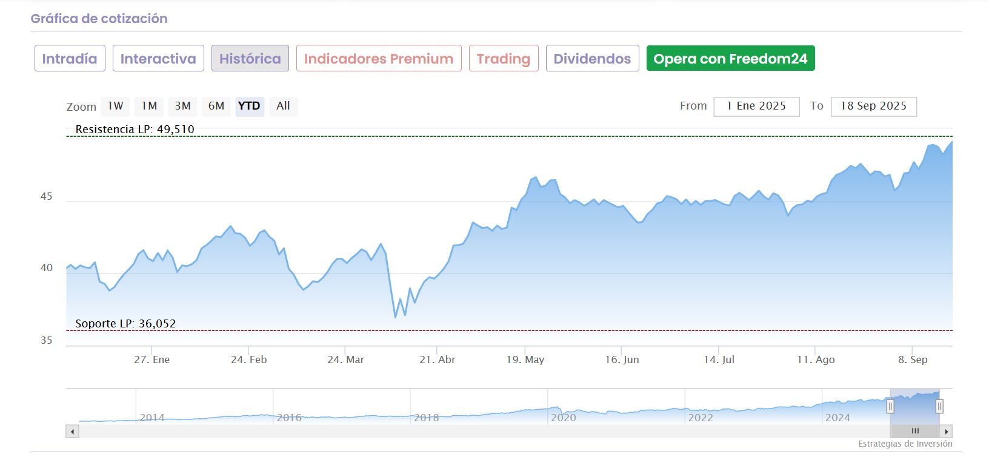Click the navigator scrollbar right arrow

click(x=946, y=432)
